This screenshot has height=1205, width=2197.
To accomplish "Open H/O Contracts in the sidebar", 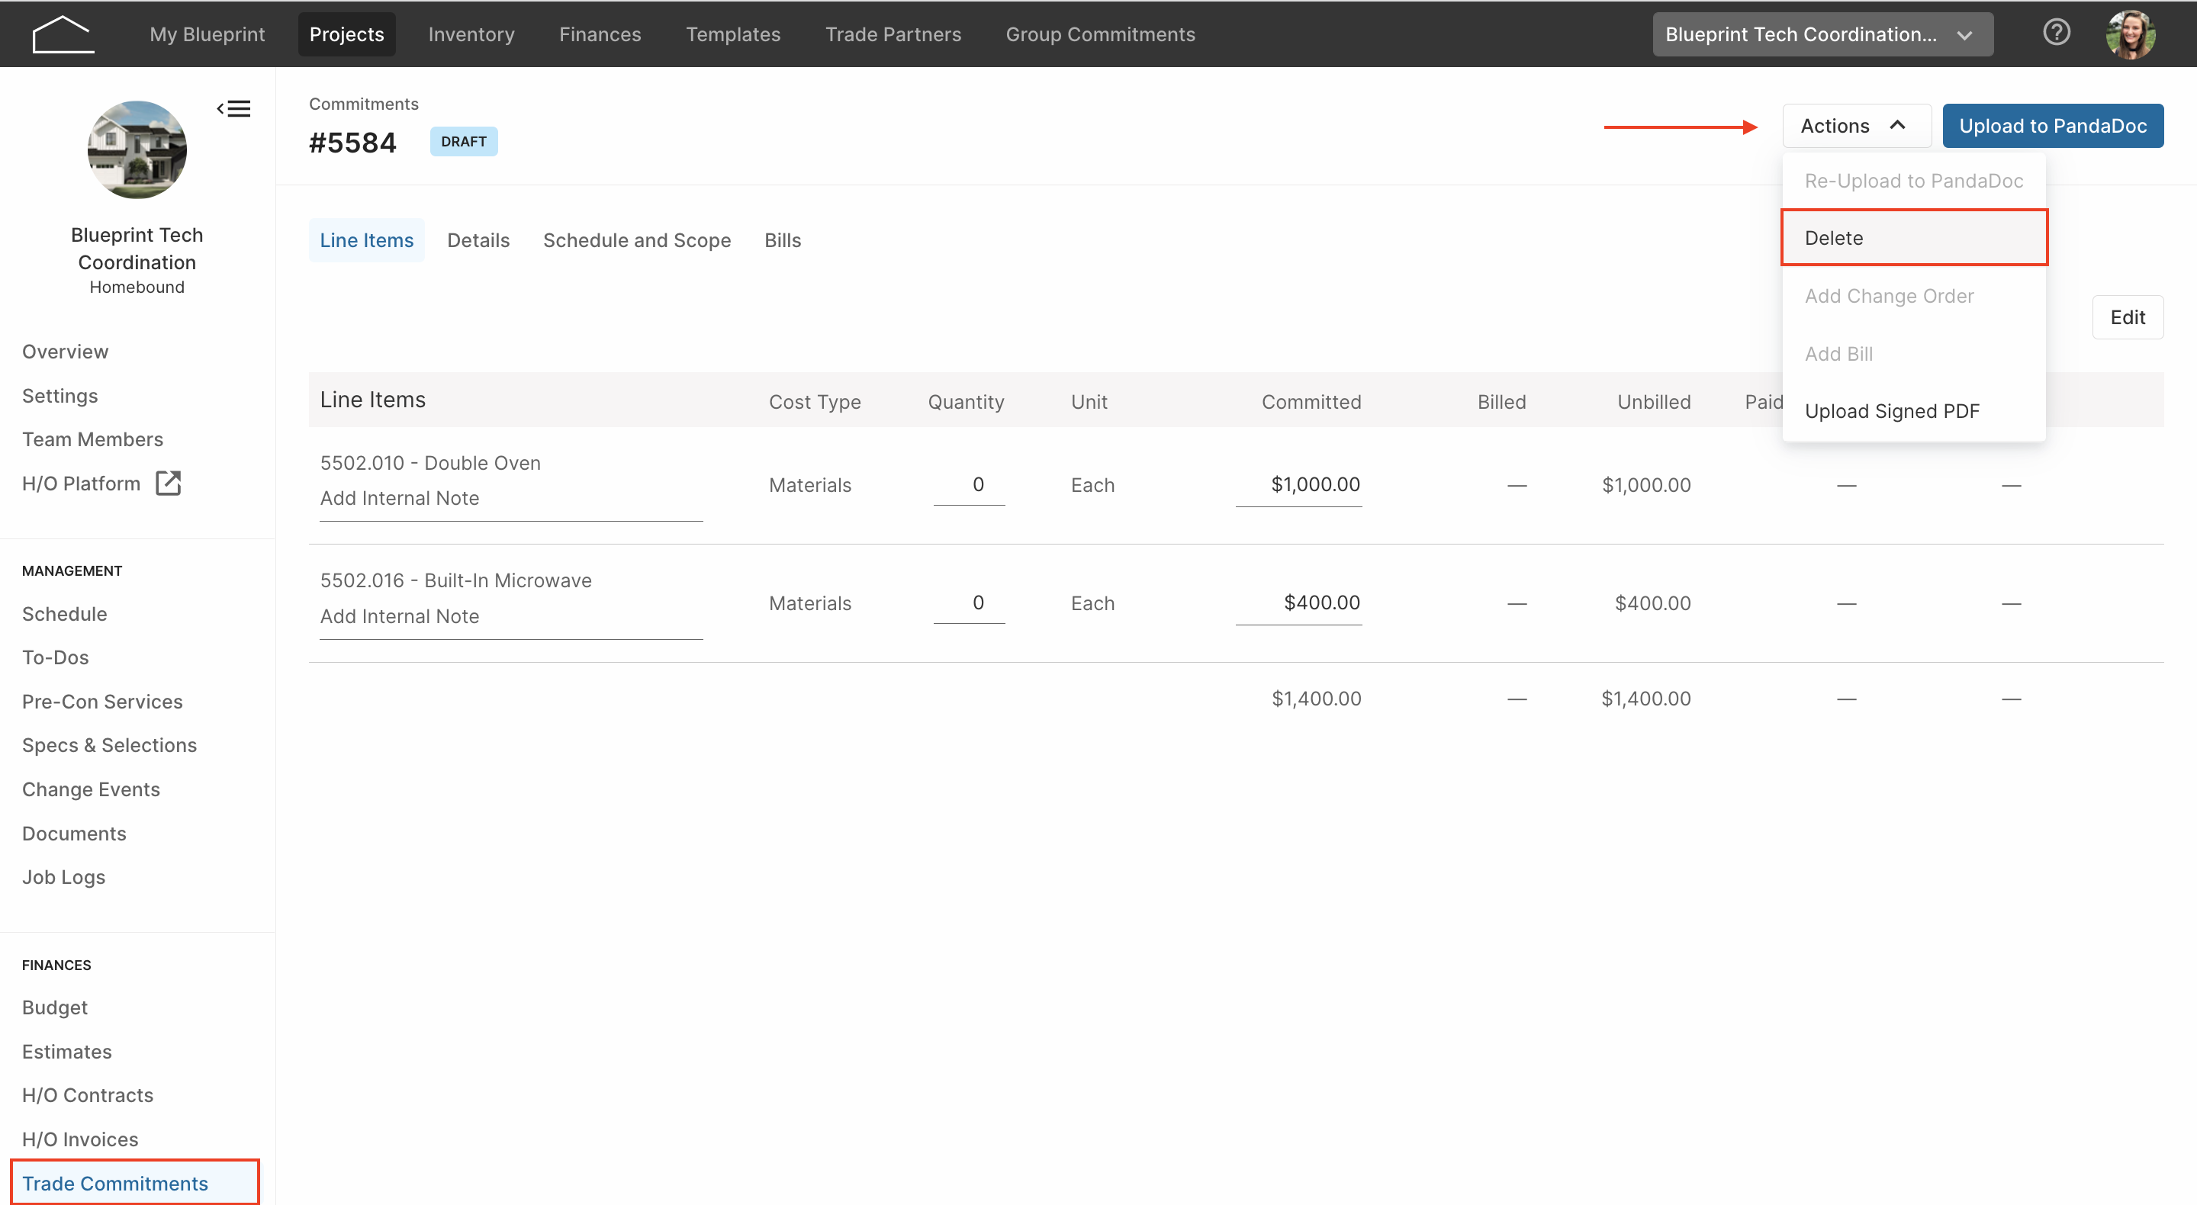I will [x=88, y=1096].
